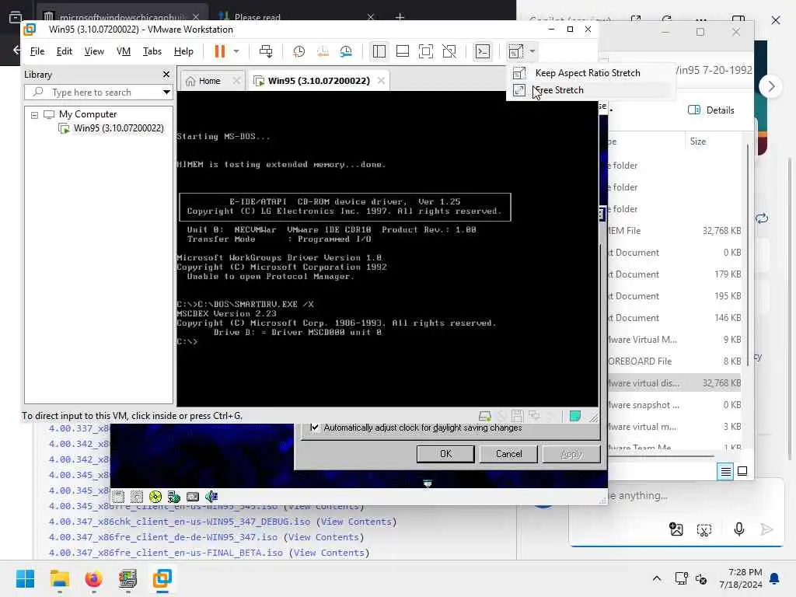The height and width of the screenshot is (597, 796).
Task: Close the Home tab
Action: point(236,81)
